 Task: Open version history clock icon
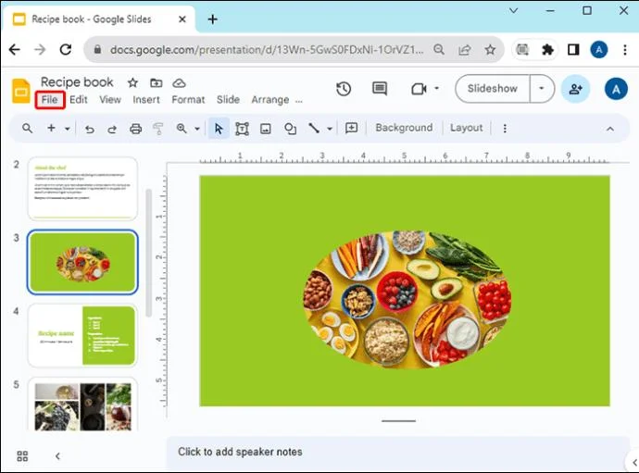344,89
